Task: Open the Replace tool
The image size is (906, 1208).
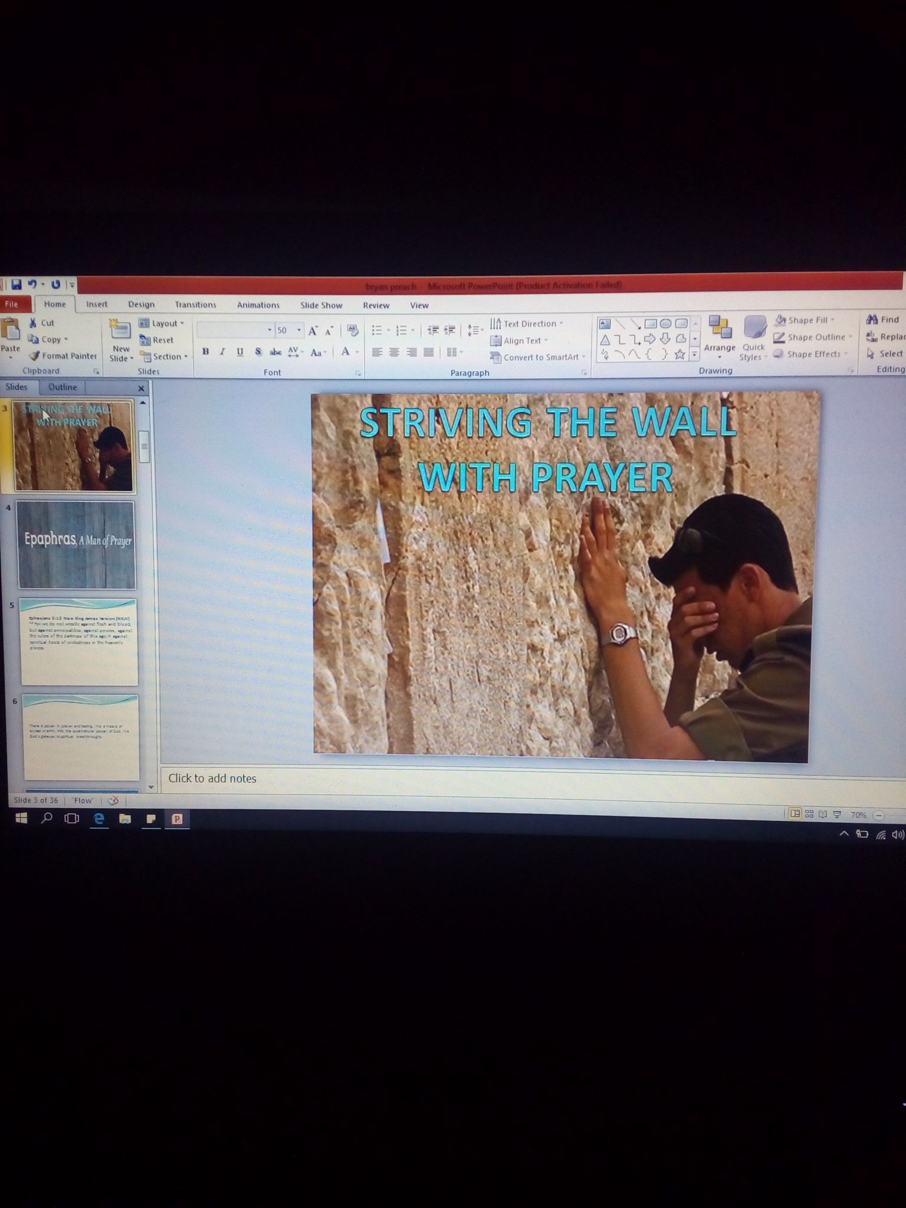Action: pos(885,337)
